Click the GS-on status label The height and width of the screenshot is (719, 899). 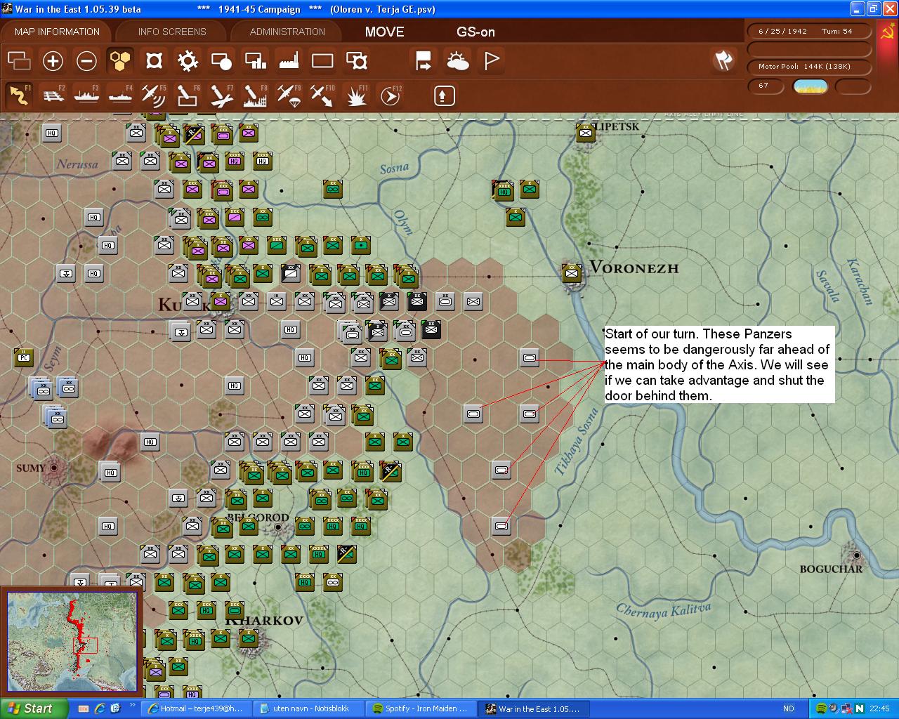[x=475, y=32]
